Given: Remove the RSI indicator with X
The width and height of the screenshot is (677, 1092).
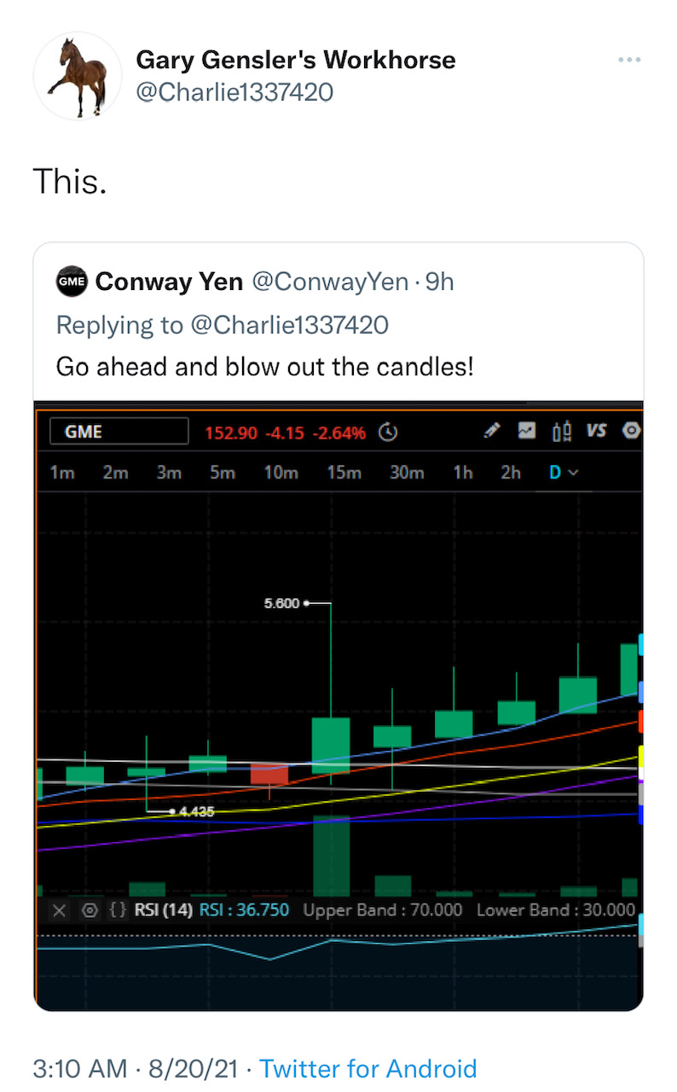Looking at the screenshot, I should [x=59, y=910].
